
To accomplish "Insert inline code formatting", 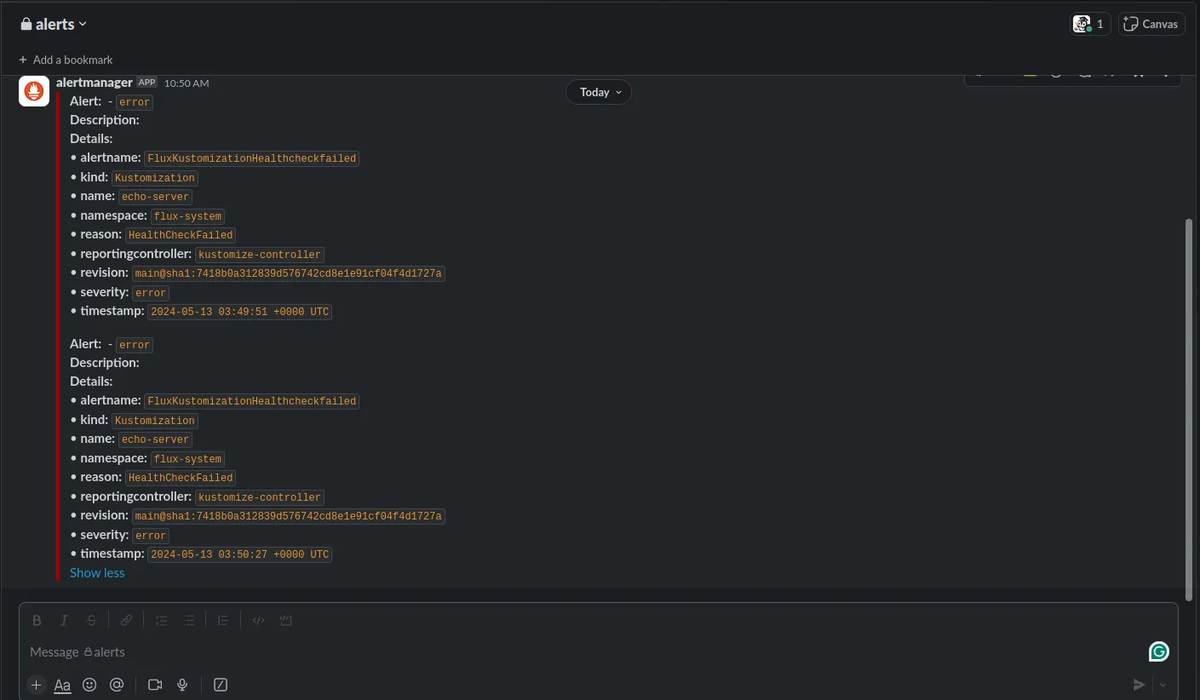I will click(x=259, y=620).
